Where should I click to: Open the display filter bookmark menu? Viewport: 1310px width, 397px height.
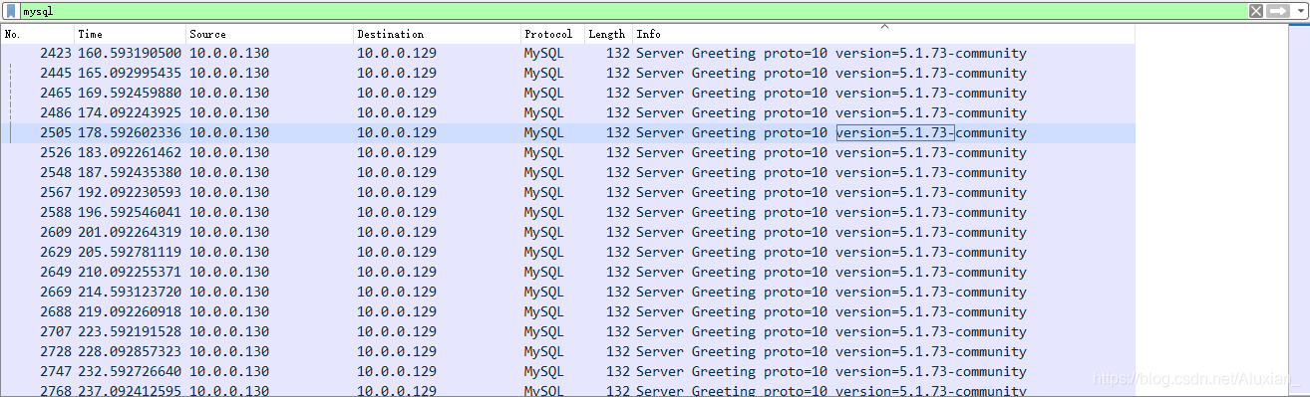pyautogui.click(x=12, y=11)
